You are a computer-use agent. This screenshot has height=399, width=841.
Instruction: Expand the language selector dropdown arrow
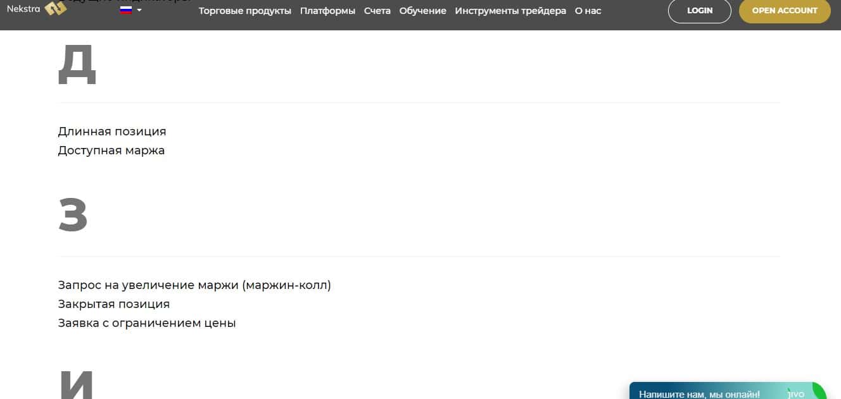[x=139, y=10]
